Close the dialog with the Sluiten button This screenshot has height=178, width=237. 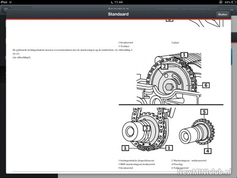click(x=222, y=14)
